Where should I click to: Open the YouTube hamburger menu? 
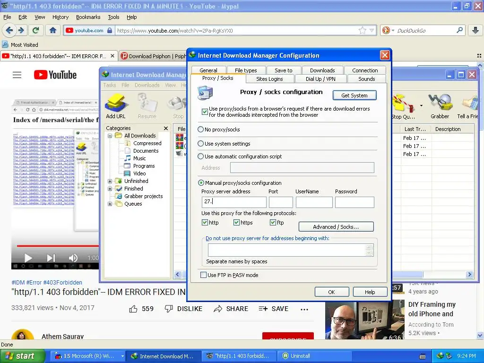coord(17,75)
